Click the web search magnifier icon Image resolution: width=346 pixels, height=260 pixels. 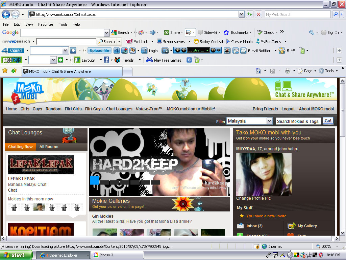pos(336,14)
